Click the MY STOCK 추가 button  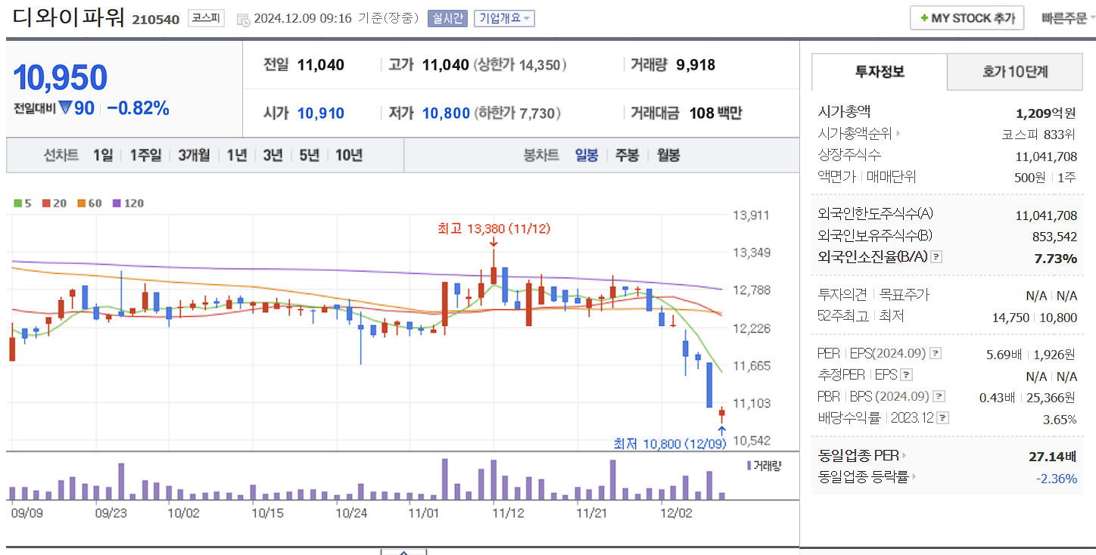[x=967, y=17]
